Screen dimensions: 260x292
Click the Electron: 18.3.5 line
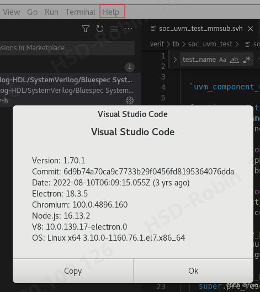click(x=60, y=194)
